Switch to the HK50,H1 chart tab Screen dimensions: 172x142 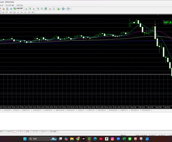pyautogui.click(x=16, y=110)
